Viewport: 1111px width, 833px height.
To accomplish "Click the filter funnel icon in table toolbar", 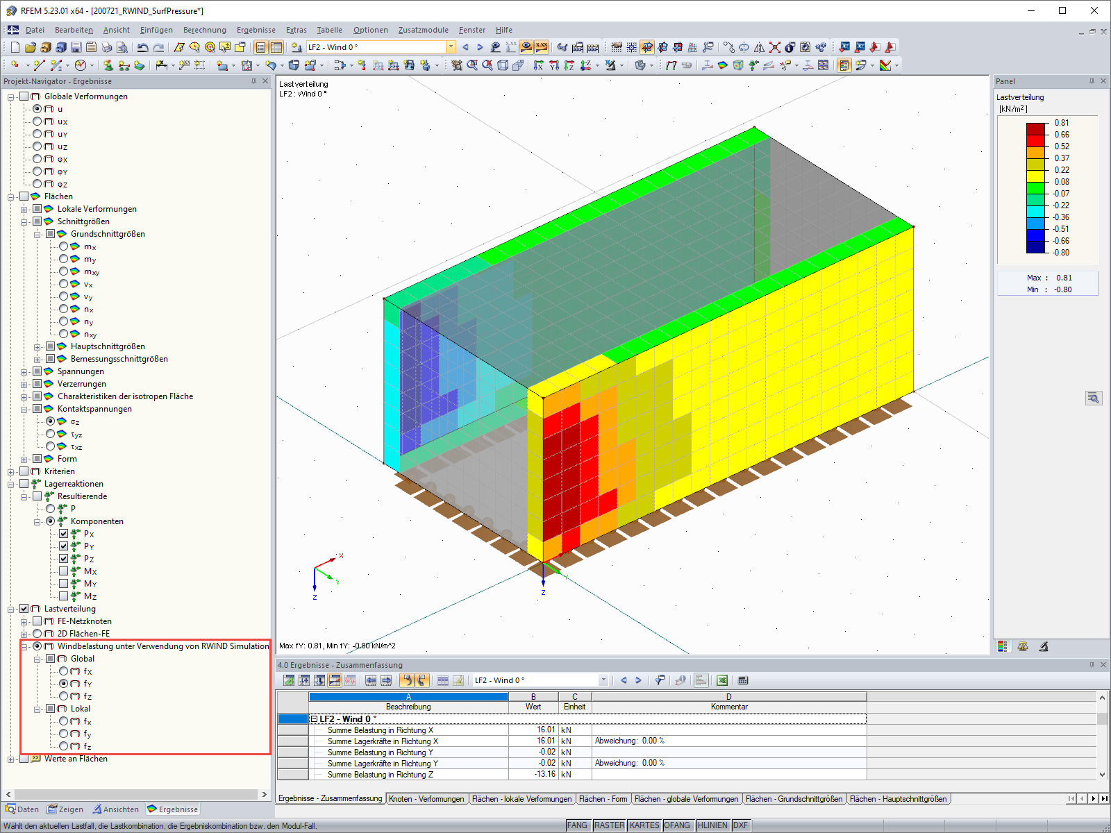I will (x=660, y=680).
